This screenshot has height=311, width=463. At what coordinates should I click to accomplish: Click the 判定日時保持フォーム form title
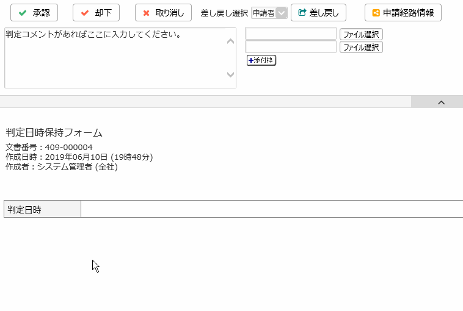coord(54,132)
